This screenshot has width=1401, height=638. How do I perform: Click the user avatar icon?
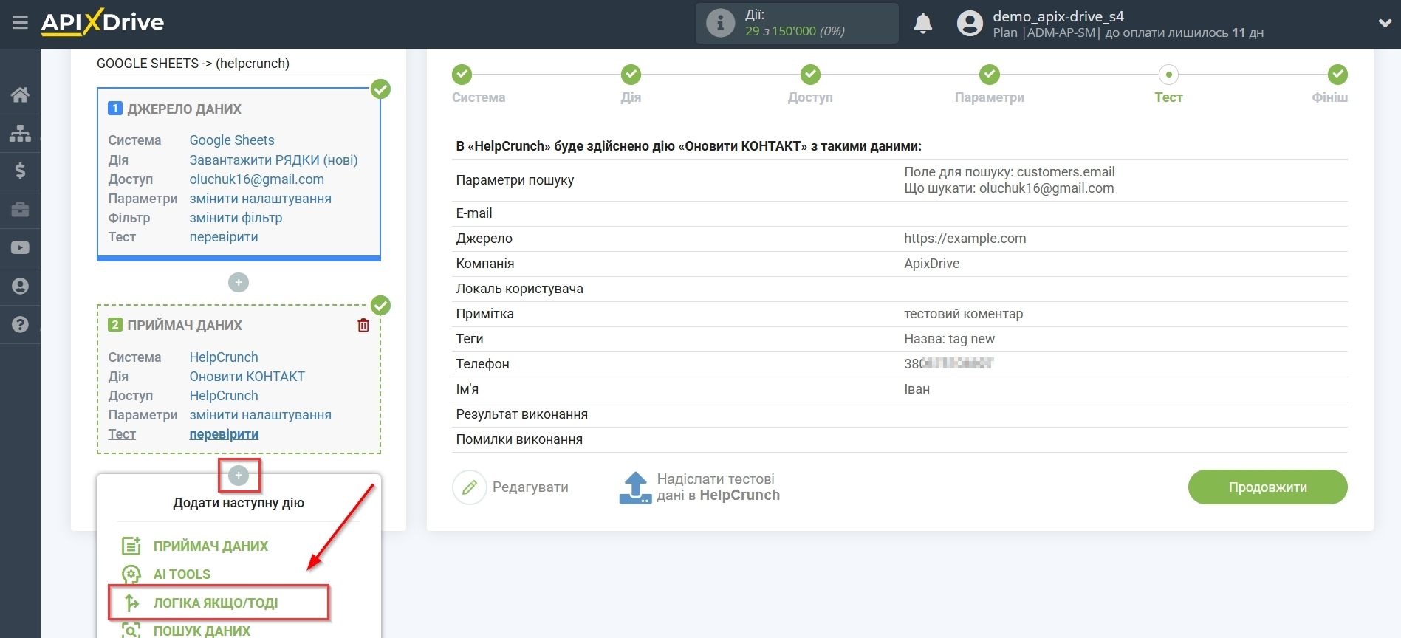click(970, 24)
